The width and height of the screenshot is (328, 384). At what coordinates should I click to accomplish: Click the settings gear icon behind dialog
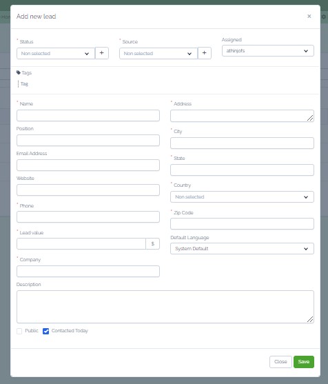pos(324,17)
